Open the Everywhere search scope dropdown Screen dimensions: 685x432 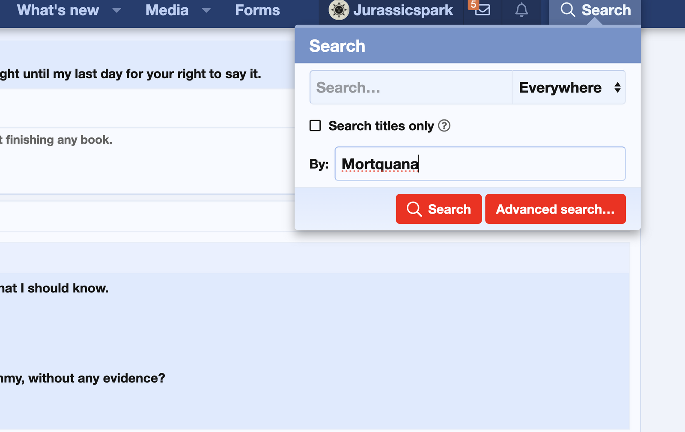569,88
